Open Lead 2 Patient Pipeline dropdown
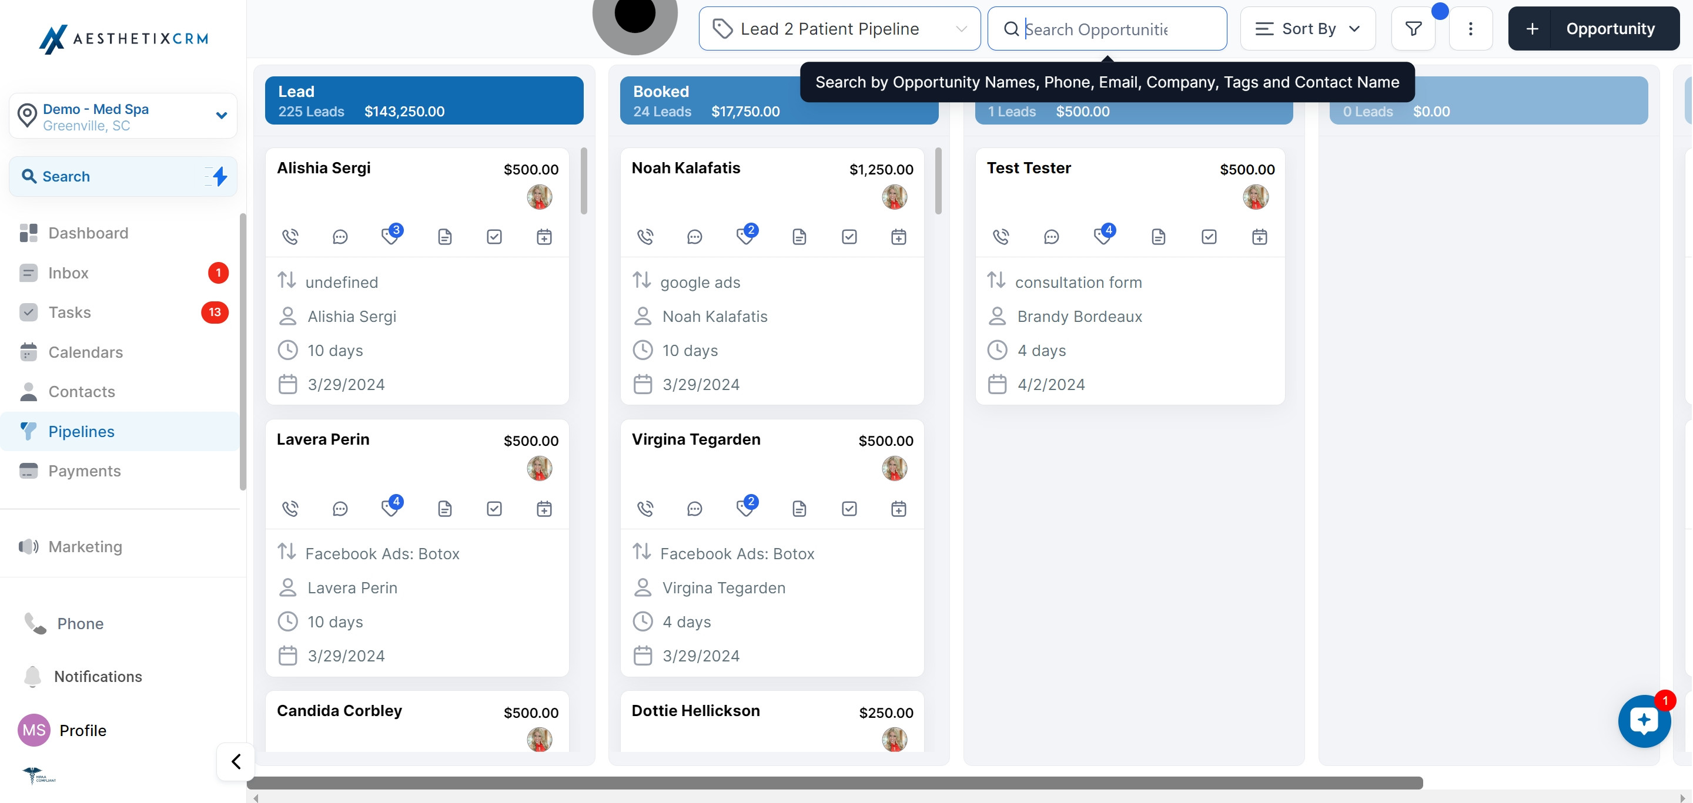The width and height of the screenshot is (1693, 803). [x=839, y=29]
